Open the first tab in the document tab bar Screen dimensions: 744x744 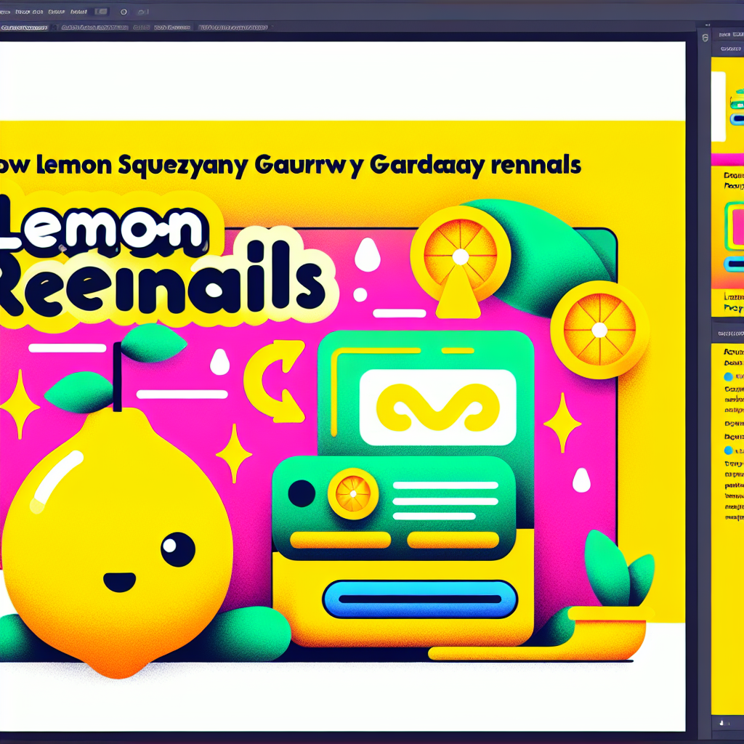[x=24, y=27]
